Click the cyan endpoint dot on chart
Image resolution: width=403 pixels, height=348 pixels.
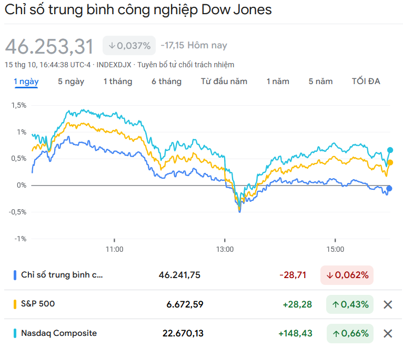[x=390, y=150]
